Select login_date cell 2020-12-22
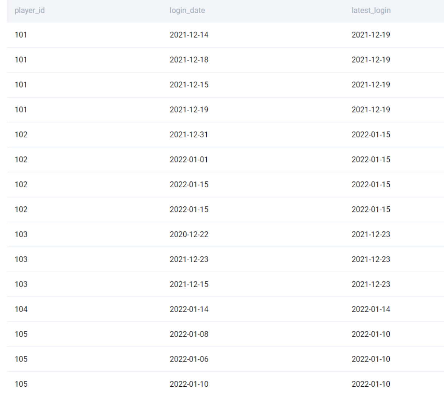Viewport: 444px width, 394px height. (189, 234)
